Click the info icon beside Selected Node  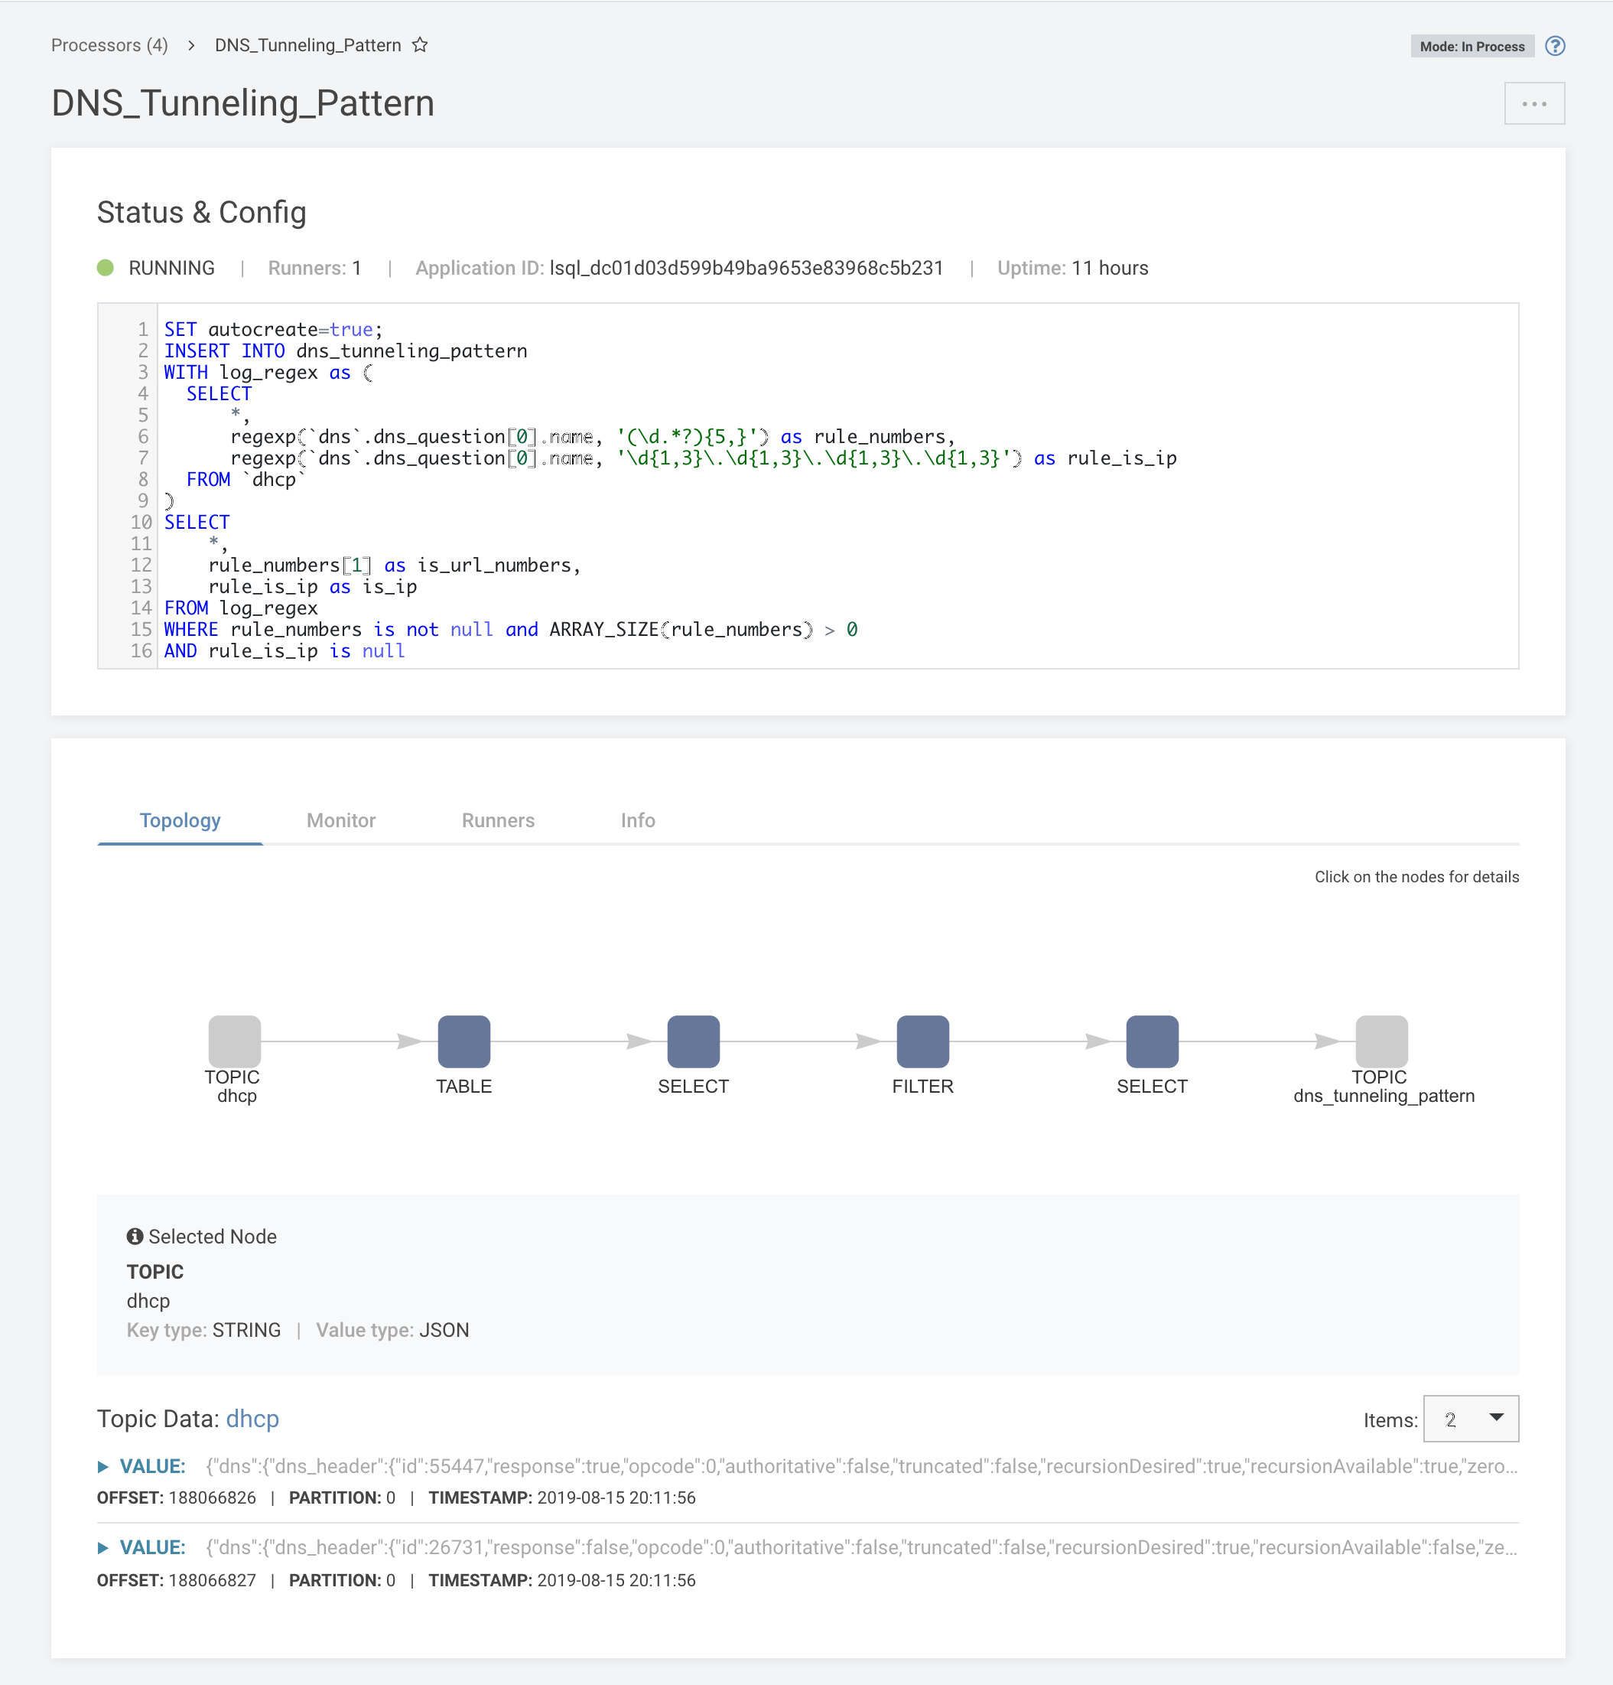135,1237
